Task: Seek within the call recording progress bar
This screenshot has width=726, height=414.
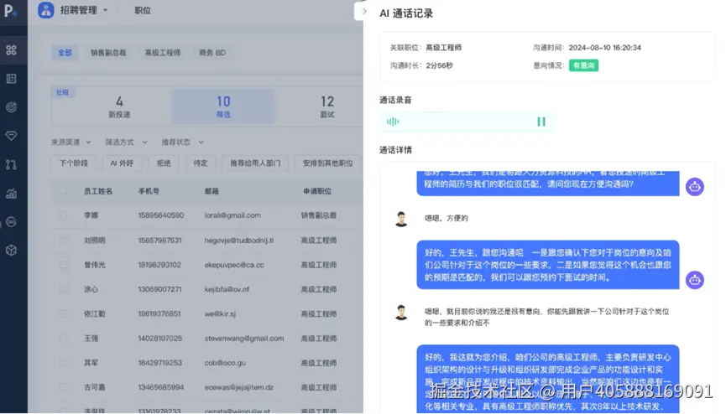Action: pyautogui.click(x=467, y=122)
